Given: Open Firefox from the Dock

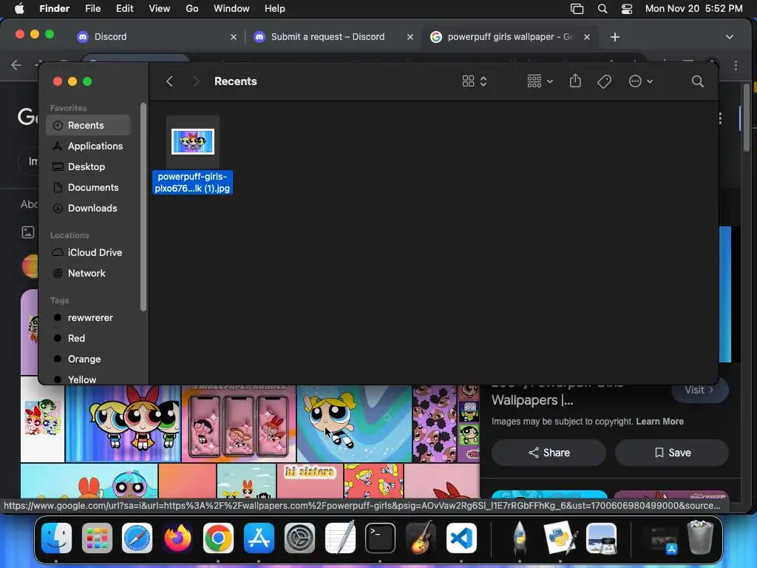Looking at the screenshot, I should [x=177, y=538].
